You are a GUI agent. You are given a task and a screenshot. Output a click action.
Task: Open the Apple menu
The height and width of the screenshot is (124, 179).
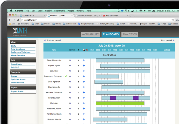pyautogui.click(x=11, y=11)
